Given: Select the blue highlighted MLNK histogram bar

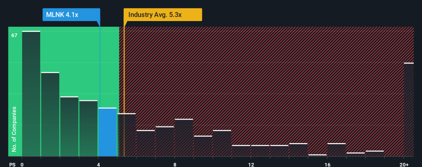Looking at the screenshot, I should click(107, 132).
